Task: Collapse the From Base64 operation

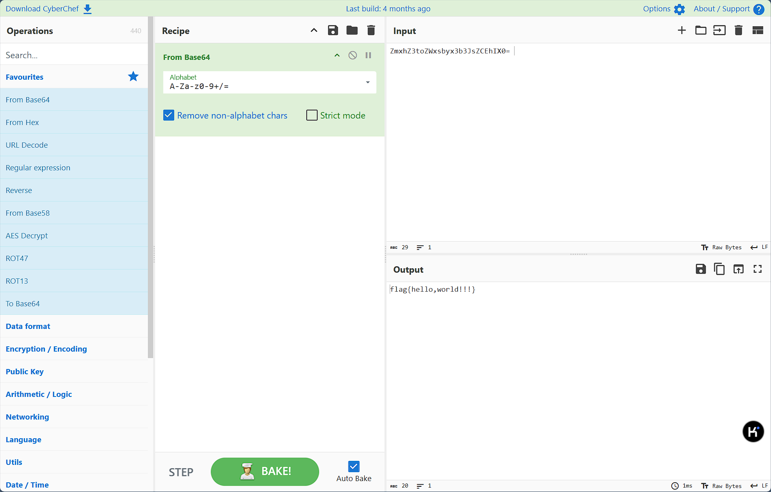Action: [337, 55]
